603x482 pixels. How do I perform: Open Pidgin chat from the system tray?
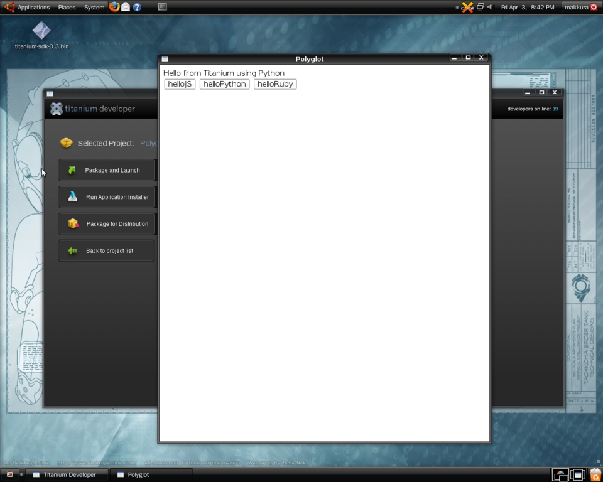[x=467, y=8]
